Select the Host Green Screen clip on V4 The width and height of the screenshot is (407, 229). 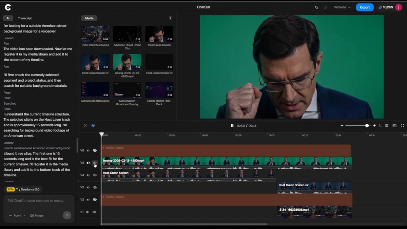189,175
